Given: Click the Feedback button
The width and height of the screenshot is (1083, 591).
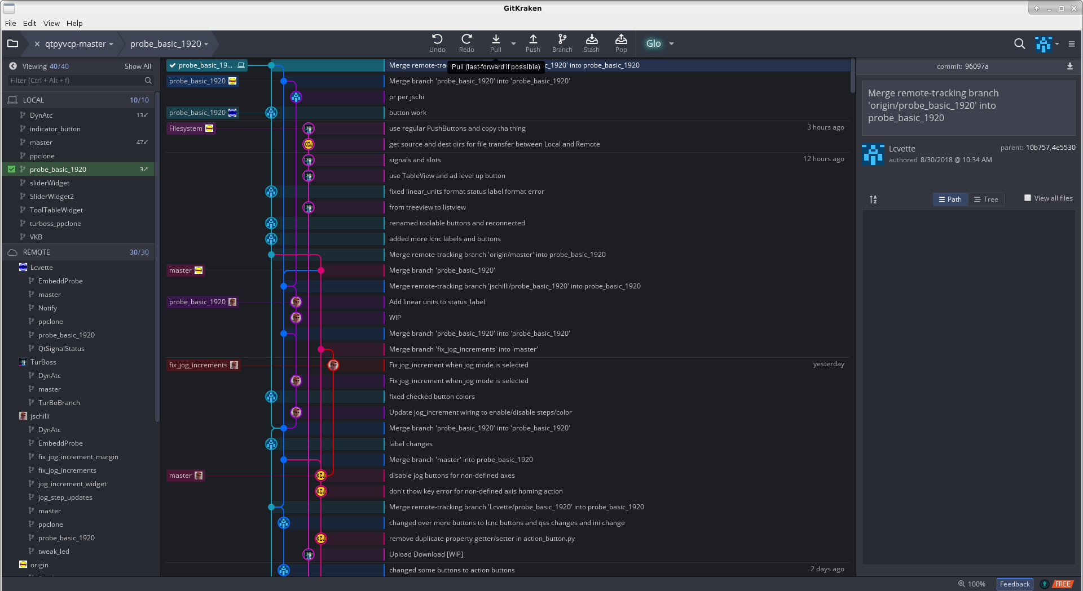Looking at the screenshot, I should pyautogui.click(x=1014, y=584).
